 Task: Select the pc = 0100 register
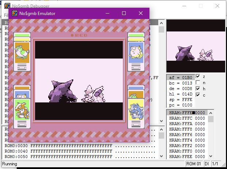point(181,105)
